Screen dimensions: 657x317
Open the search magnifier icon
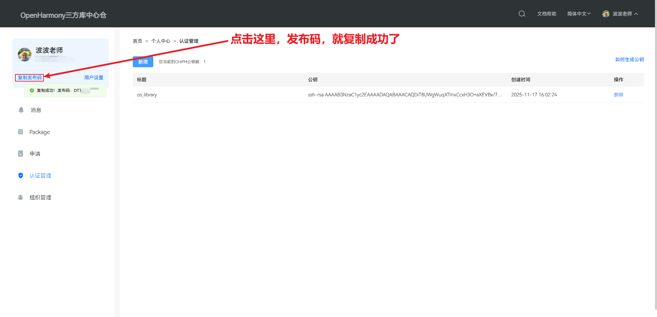click(522, 14)
